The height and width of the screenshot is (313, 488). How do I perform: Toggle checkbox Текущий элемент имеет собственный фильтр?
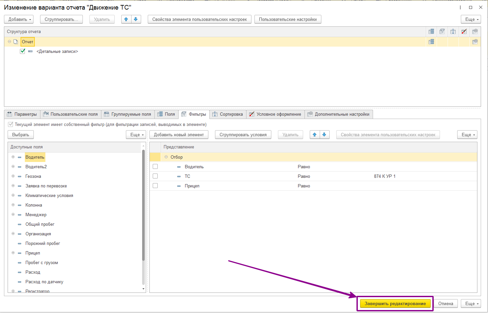[x=11, y=125]
